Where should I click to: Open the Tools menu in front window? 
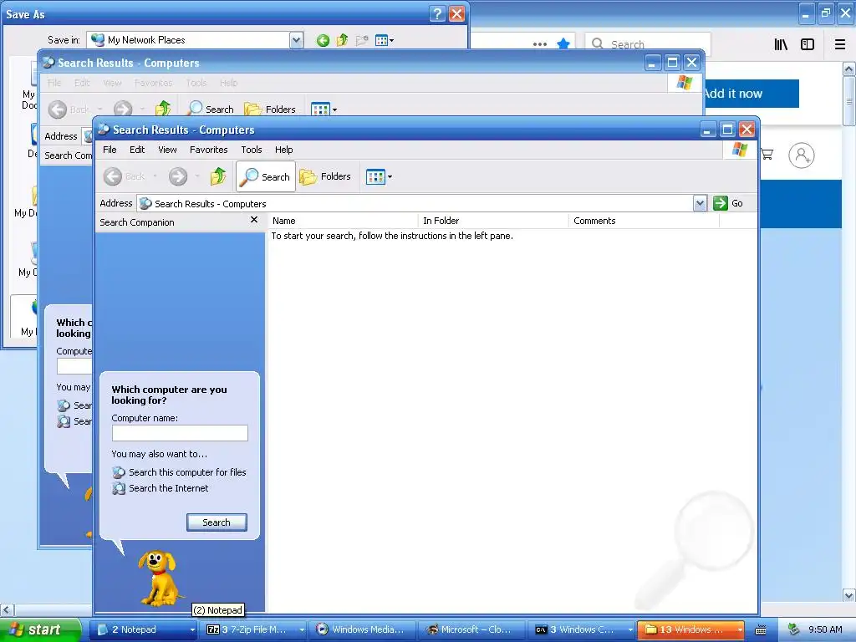[x=252, y=150]
